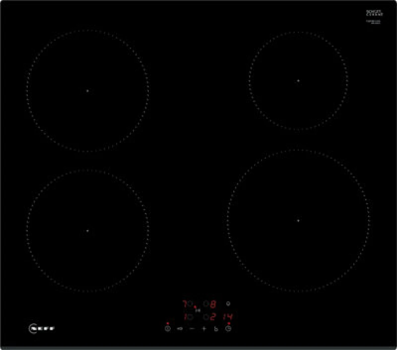
Task: Tap the small circle icon above the timer
Action: pos(228,303)
